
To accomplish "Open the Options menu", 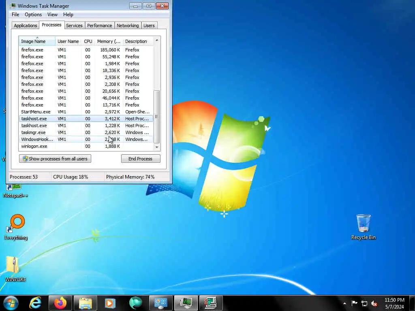I will pyautogui.click(x=33, y=15).
